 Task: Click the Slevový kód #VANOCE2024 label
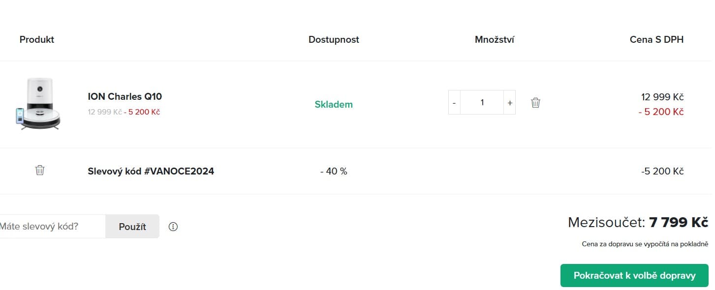click(151, 172)
